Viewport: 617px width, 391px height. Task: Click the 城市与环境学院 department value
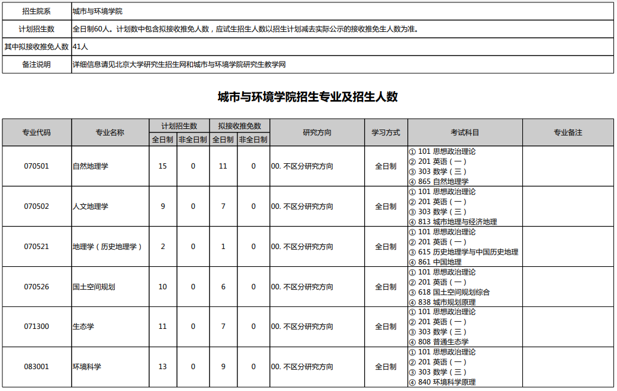click(x=97, y=11)
